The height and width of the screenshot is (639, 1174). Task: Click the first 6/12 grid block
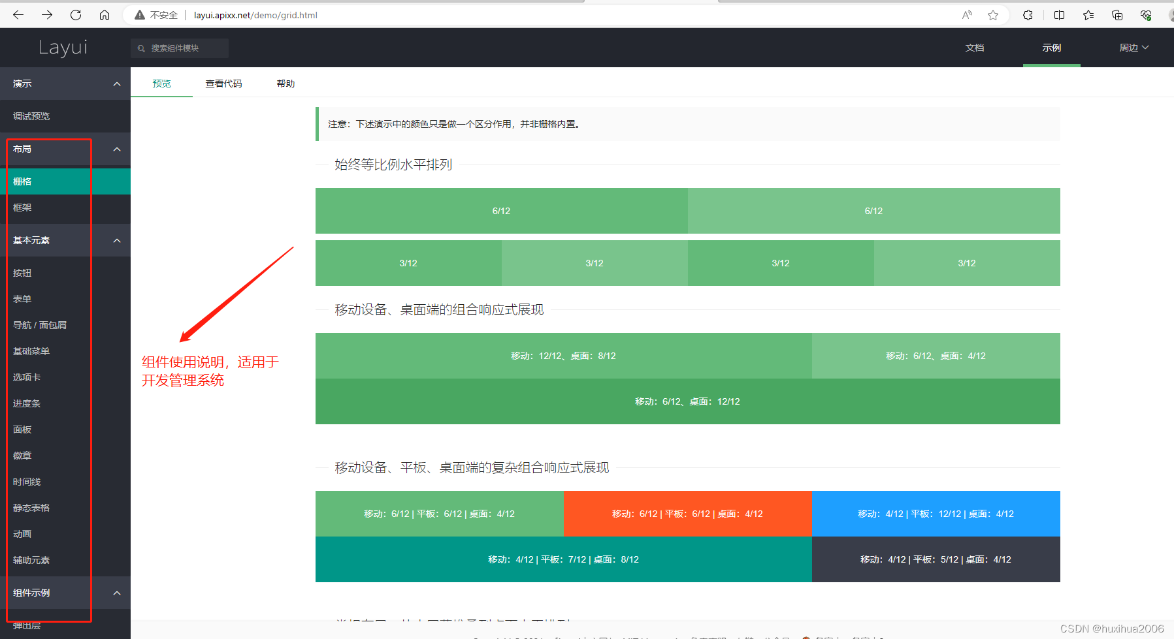point(501,211)
